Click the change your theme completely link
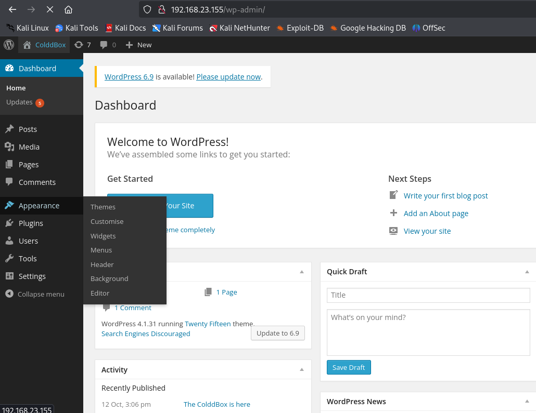 pos(191,230)
